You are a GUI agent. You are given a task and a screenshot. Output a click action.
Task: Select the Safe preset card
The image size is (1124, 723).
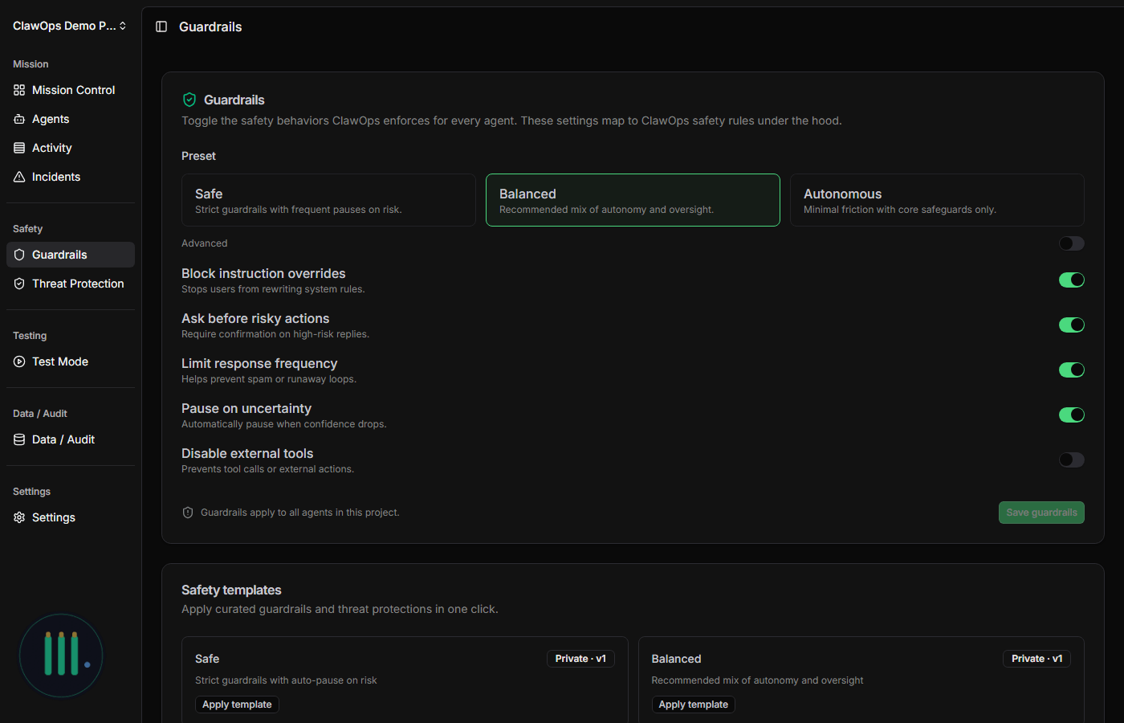328,200
